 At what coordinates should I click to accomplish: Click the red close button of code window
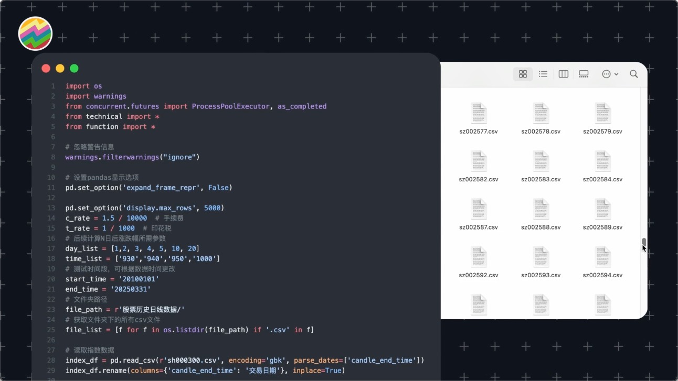pyautogui.click(x=46, y=68)
